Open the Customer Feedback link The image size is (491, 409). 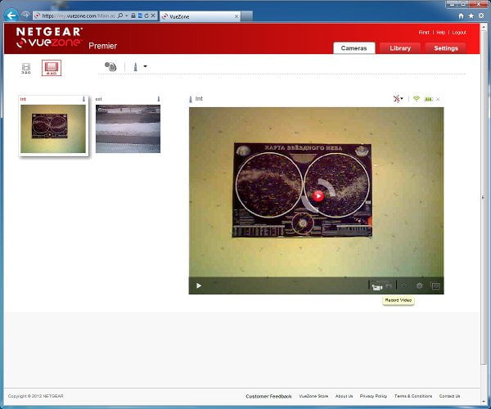[x=268, y=396]
